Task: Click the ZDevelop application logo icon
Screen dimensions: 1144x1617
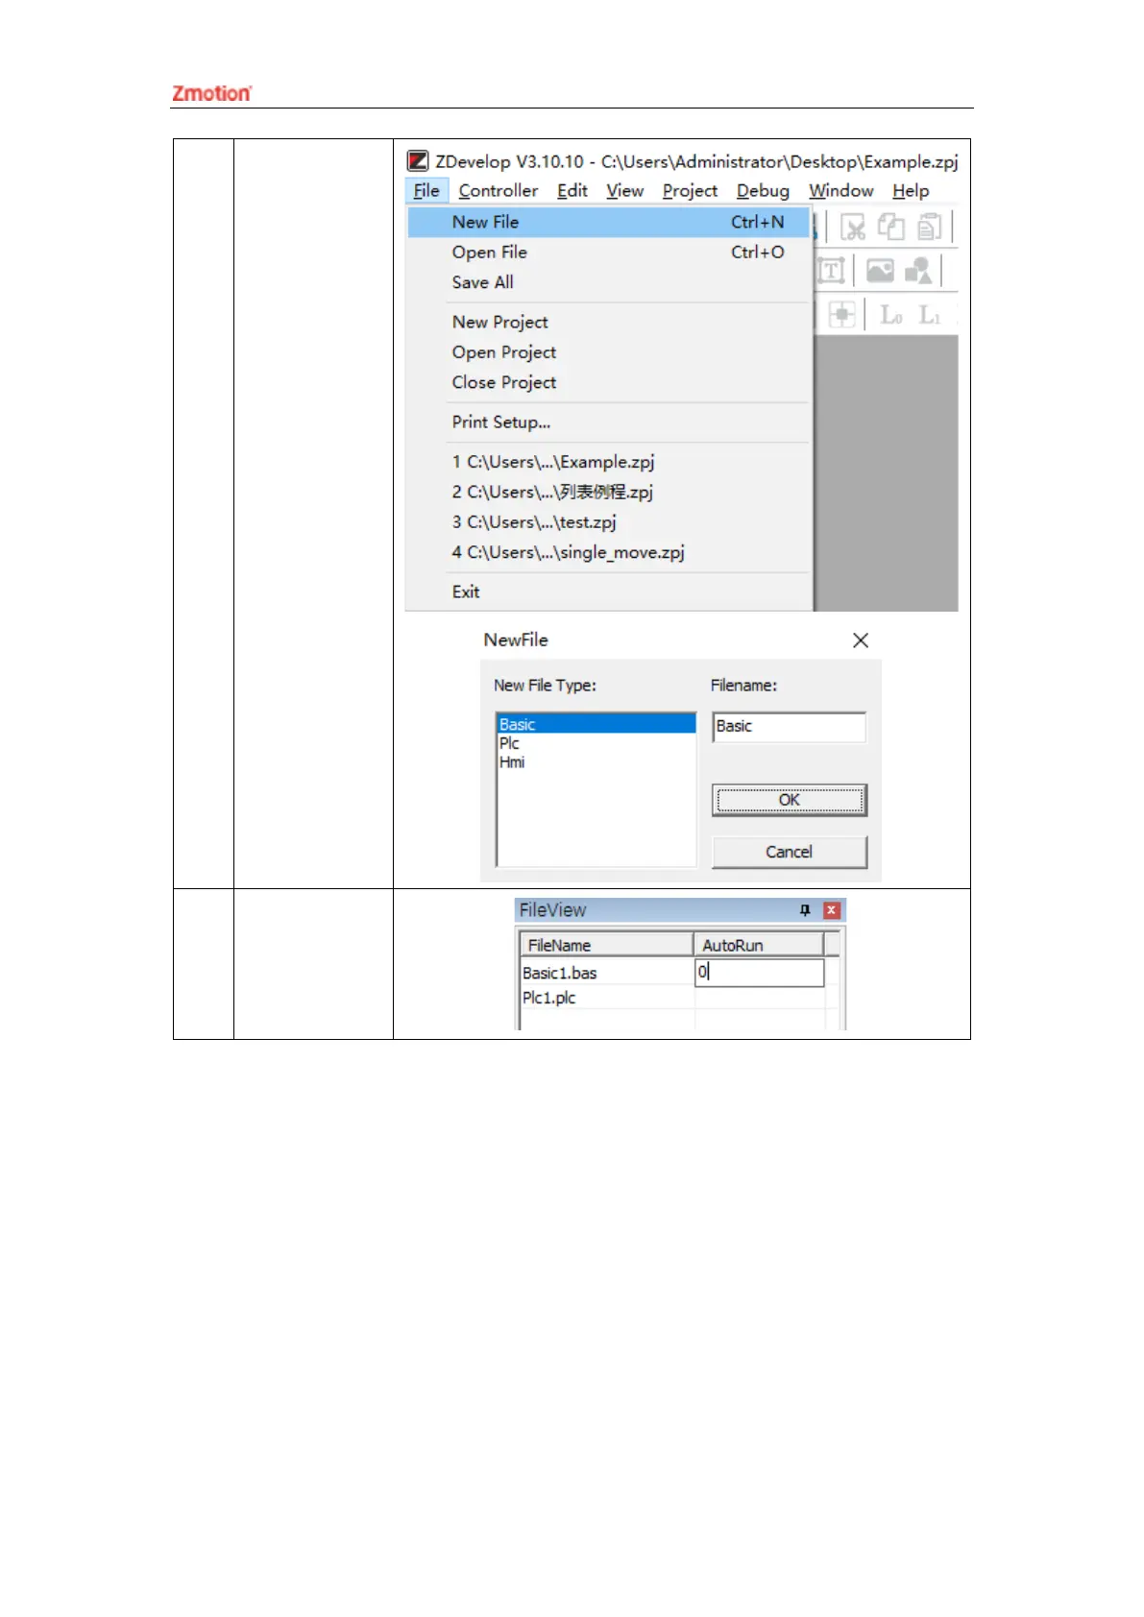Action: 417,160
